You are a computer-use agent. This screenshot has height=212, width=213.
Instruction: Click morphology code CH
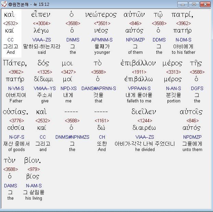click(102, 137)
